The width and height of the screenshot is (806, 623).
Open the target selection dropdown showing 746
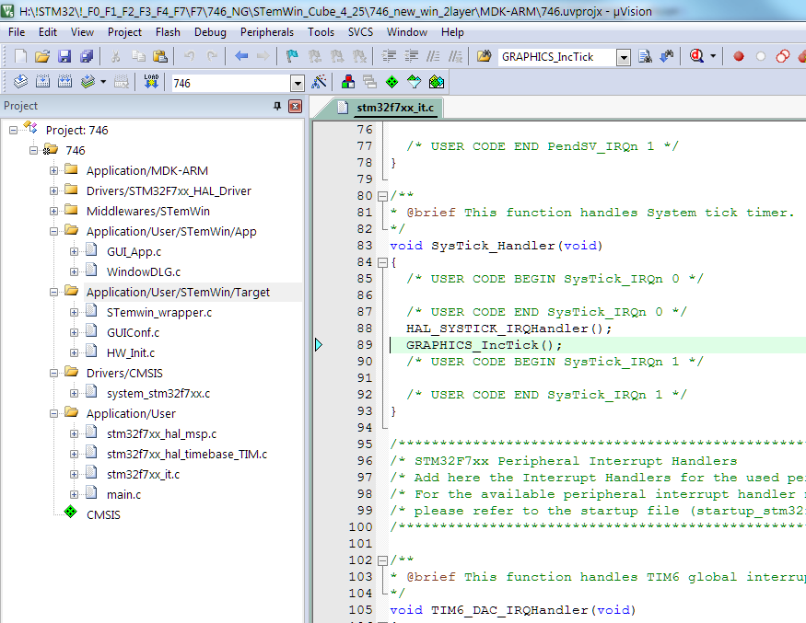pos(297,83)
